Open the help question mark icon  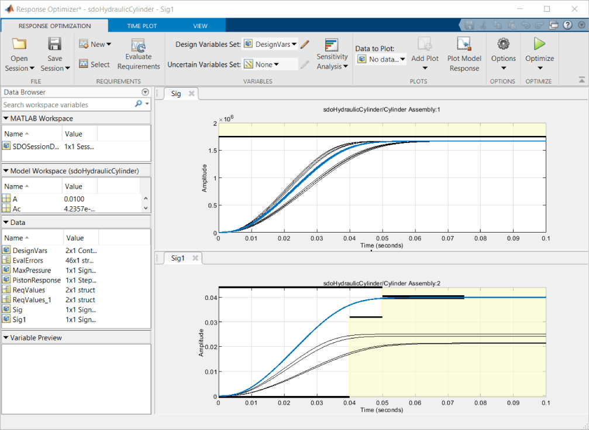click(567, 25)
